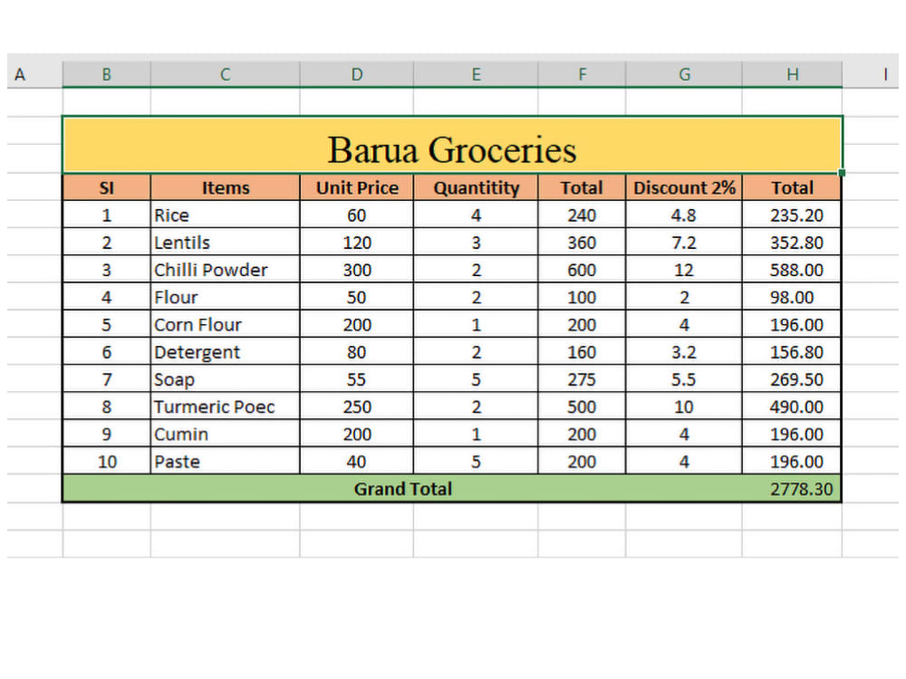This screenshot has width=906, height=679.
Task: Select the Cumin item cell
Action: [226, 434]
